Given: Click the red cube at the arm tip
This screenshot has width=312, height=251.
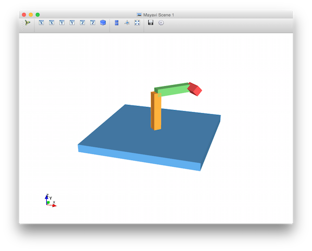Looking at the screenshot, I should [x=195, y=89].
